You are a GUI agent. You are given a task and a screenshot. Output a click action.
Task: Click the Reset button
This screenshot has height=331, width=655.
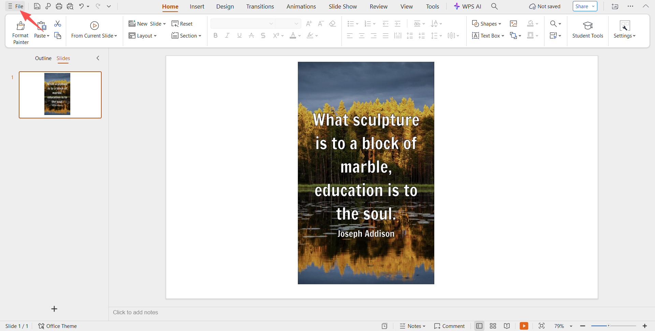point(182,24)
